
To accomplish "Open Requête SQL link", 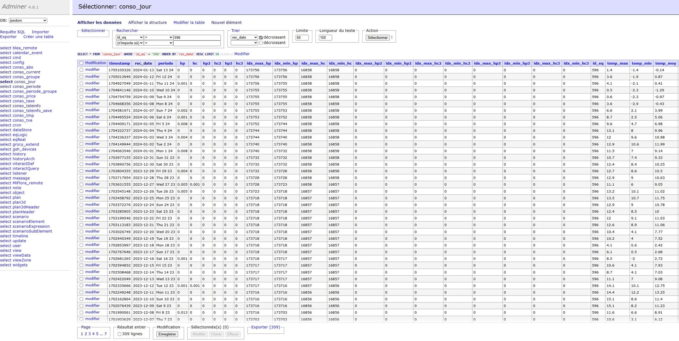I will 13,32.
